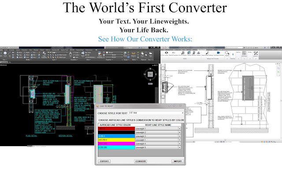Open Lineweight 5 dropdown for cyan row
Image resolution: width=282 pixels, height=169 pixels.
179,147
